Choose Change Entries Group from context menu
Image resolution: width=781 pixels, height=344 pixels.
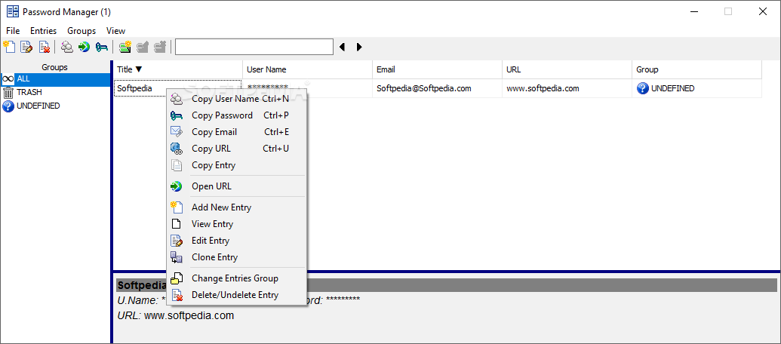tap(237, 278)
